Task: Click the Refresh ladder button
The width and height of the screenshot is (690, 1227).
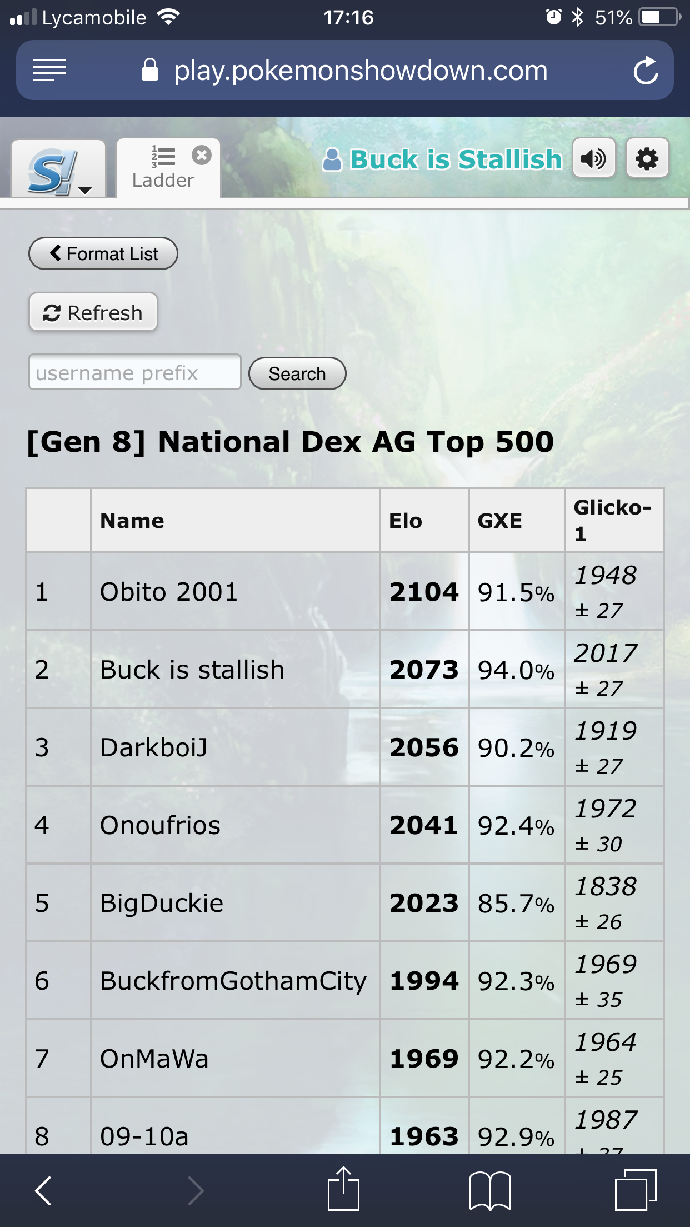Action: click(93, 312)
